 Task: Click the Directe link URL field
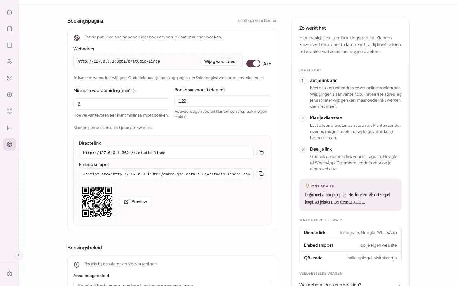coord(166,153)
